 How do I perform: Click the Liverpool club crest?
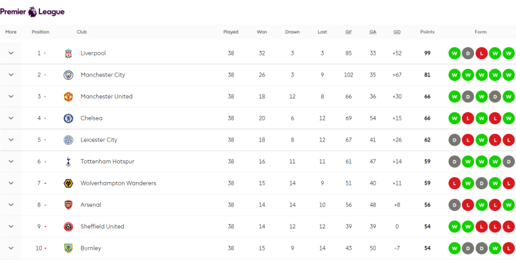tap(68, 53)
